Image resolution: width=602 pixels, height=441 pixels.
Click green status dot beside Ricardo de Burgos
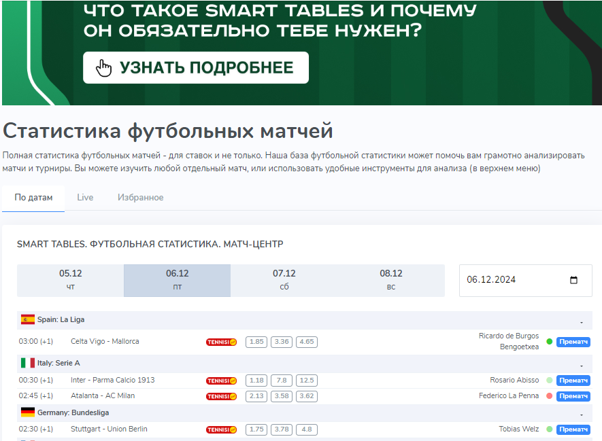tap(550, 342)
